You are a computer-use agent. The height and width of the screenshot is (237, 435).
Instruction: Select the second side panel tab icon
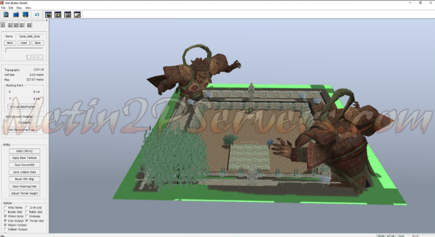coord(10,25)
